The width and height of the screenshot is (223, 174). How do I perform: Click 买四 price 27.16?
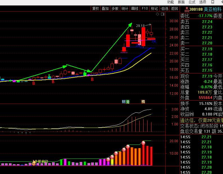coord(207,65)
